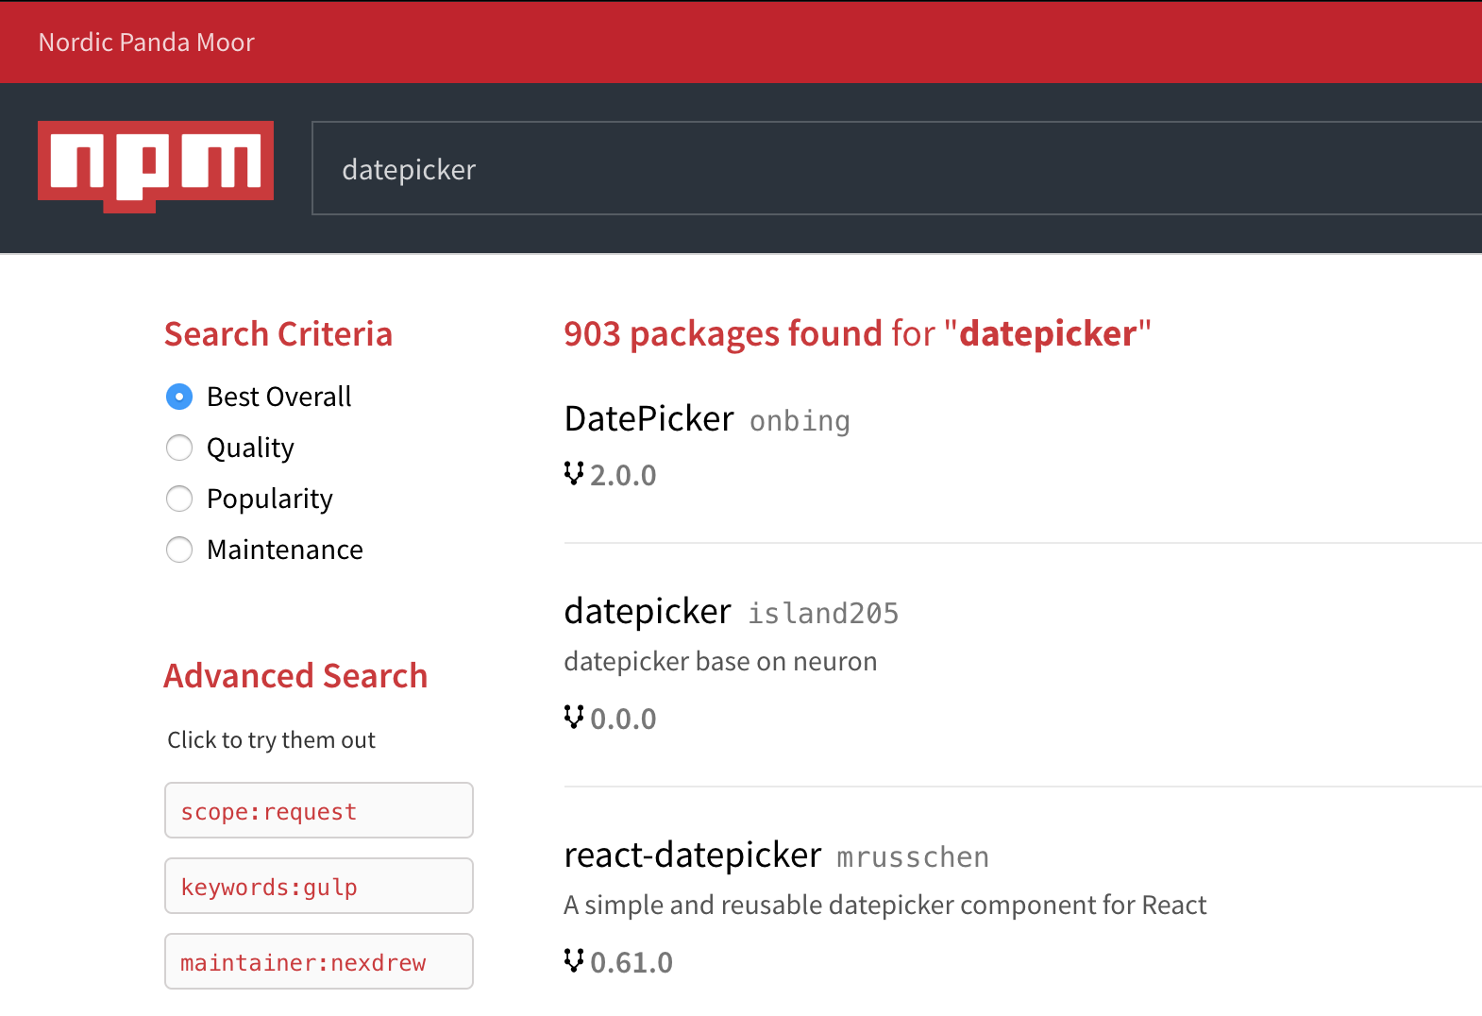The height and width of the screenshot is (1016, 1482).
Task: Click version icon beside 2.0.0
Action: 574,473
